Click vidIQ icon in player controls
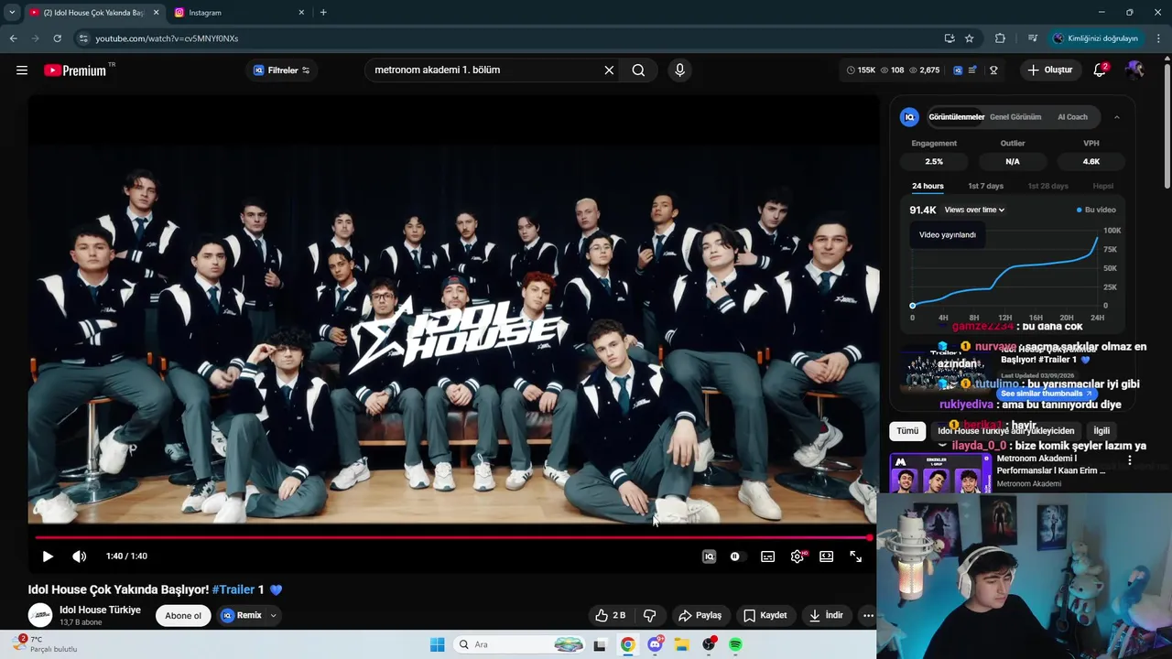The width and height of the screenshot is (1172, 659). [x=709, y=556]
